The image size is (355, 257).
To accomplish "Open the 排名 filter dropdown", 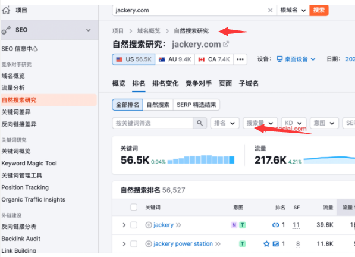I will click(225, 123).
